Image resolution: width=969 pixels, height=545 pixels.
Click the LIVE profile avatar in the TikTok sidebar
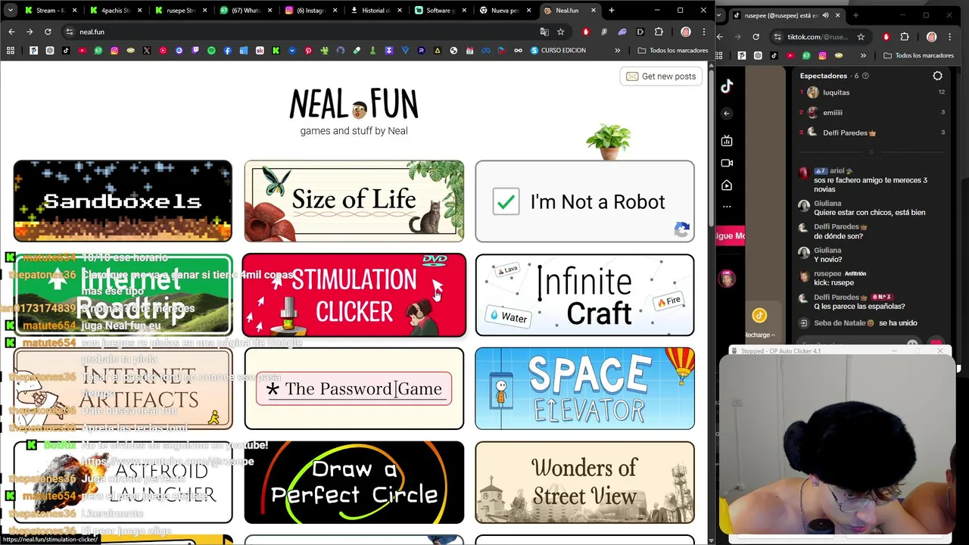(x=728, y=278)
